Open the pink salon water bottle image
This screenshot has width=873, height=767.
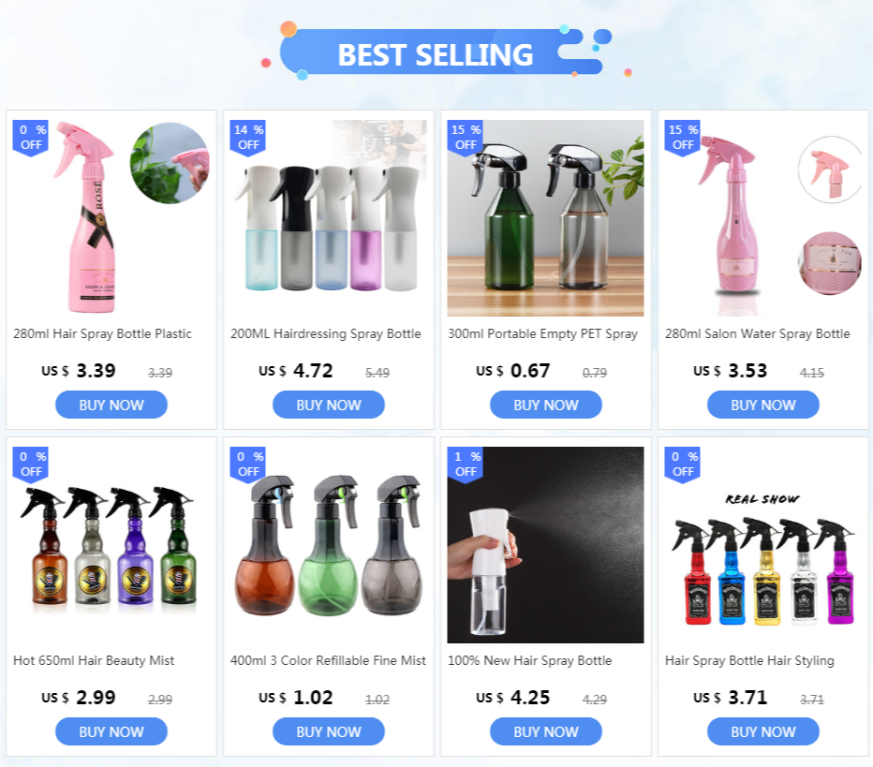[x=762, y=218]
